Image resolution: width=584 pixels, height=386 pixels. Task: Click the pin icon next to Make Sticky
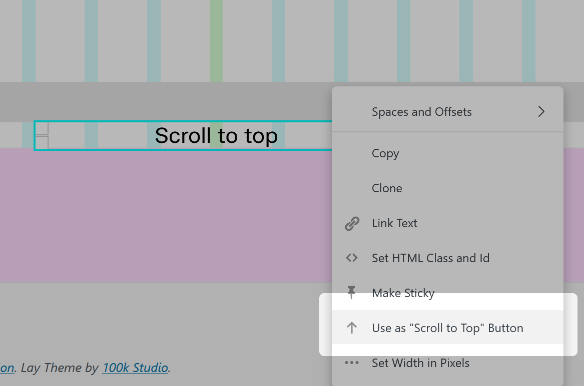pyautogui.click(x=352, y=293)
